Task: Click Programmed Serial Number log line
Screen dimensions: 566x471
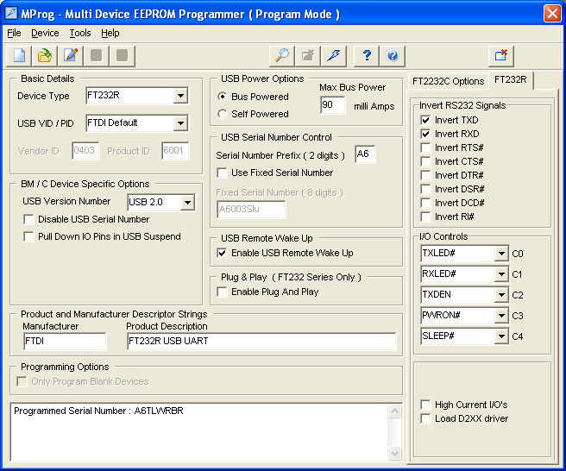Action: (x=98, y=411)
